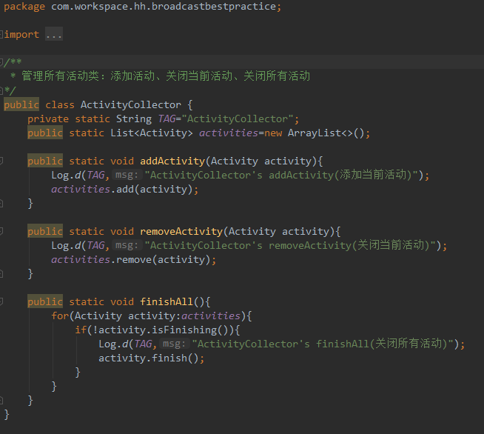This screenshot has width=484, height=434.
Task: Click the "if" keyword
Action: click(x=81, y=330)
